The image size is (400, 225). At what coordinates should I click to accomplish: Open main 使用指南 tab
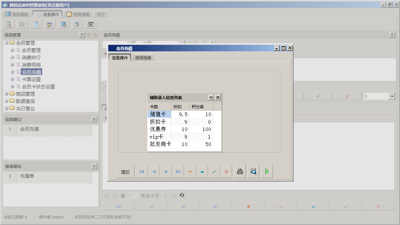(x=78, y=15)
